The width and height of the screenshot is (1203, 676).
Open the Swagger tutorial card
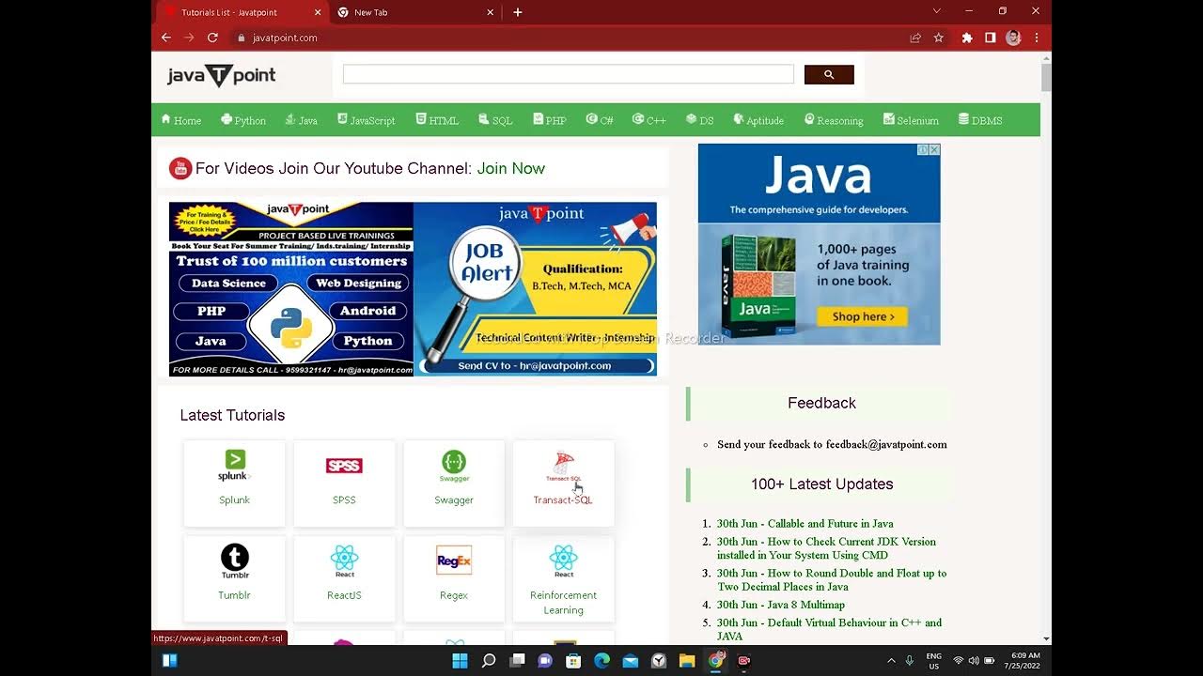(x=454, y=483)
